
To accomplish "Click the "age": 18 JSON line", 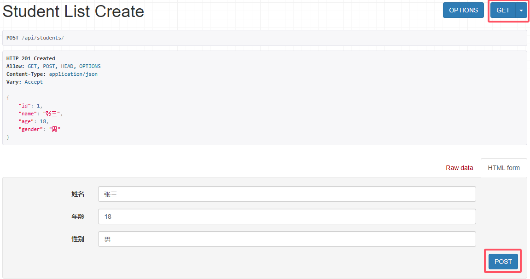I will coord(33,121).
